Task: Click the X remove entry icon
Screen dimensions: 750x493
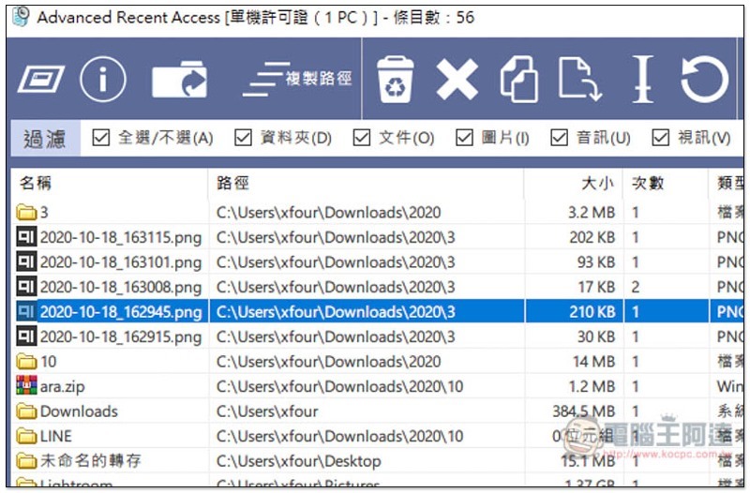Action: [457, 80]
